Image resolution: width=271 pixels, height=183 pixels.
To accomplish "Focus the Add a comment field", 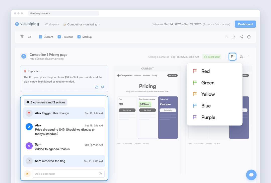I will (x=69, y=174).
